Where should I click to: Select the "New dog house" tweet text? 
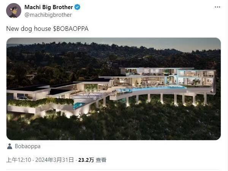pyautogui.click(x=28, y=29)
